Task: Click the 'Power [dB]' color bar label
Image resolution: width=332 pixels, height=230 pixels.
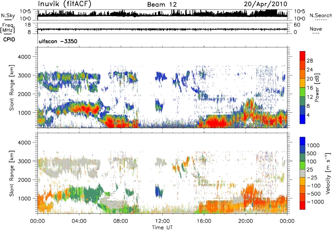Action: coord(317,88)
